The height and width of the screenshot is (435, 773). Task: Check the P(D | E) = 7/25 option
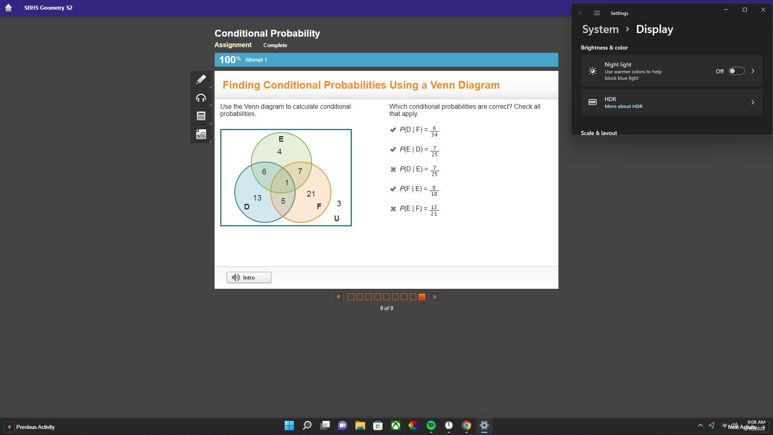coord(393,170)
